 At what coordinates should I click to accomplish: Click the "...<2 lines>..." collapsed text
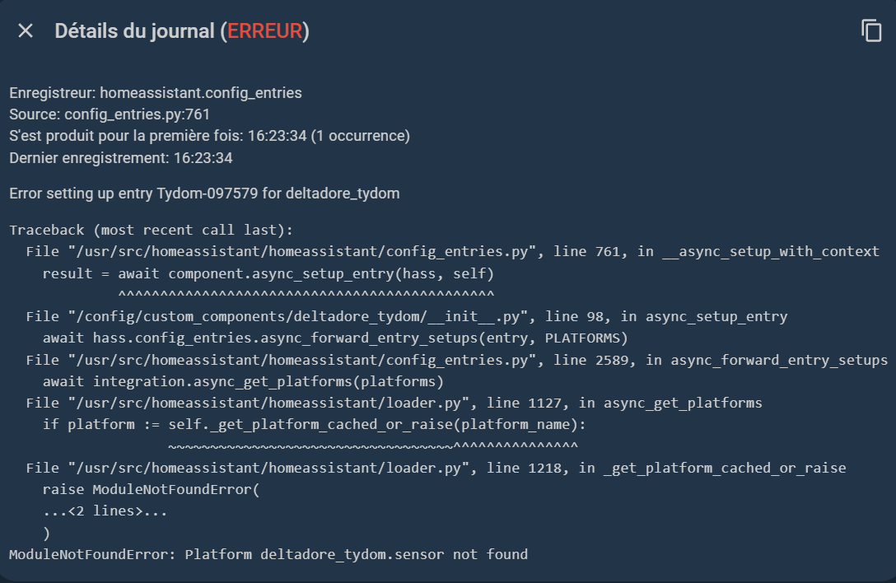[x=105, y=511]
